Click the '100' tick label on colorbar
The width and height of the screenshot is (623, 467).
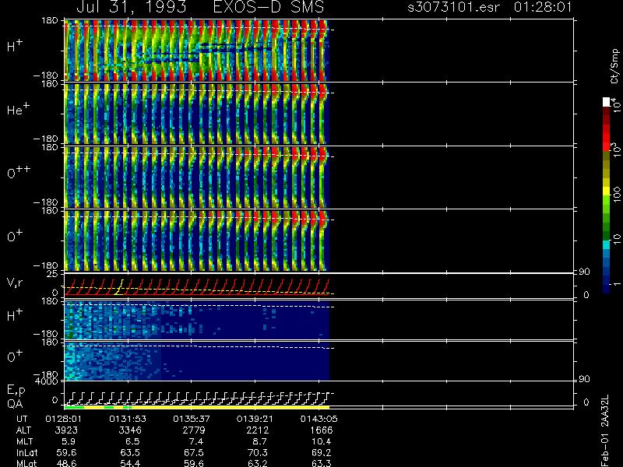pyautogui.click(x=617, y=196)
